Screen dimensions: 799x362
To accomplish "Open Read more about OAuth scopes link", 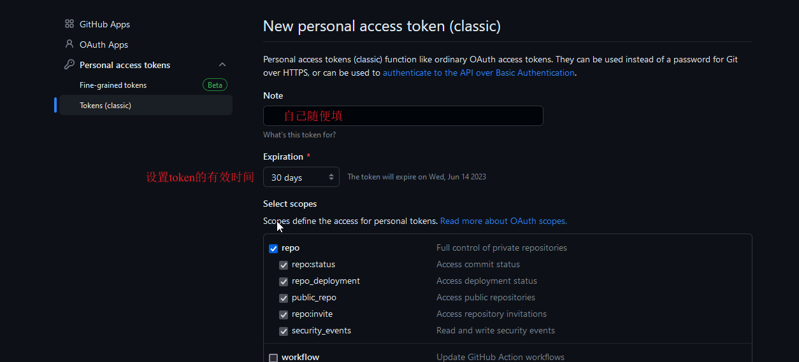I will point(503,221).
